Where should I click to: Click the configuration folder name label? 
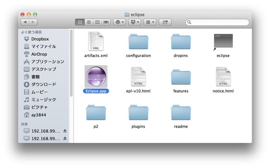pyautogui.click(x=138, y=56)
